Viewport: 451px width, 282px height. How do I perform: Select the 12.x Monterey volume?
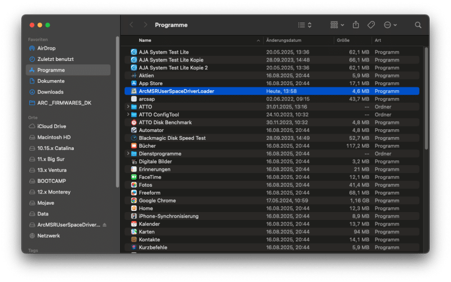click(x=68, y=192)
